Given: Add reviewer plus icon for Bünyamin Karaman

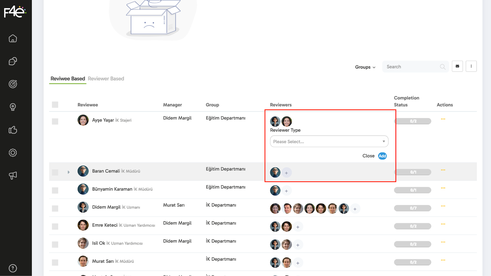Looking at the screenshot, I should pos(286,191).
